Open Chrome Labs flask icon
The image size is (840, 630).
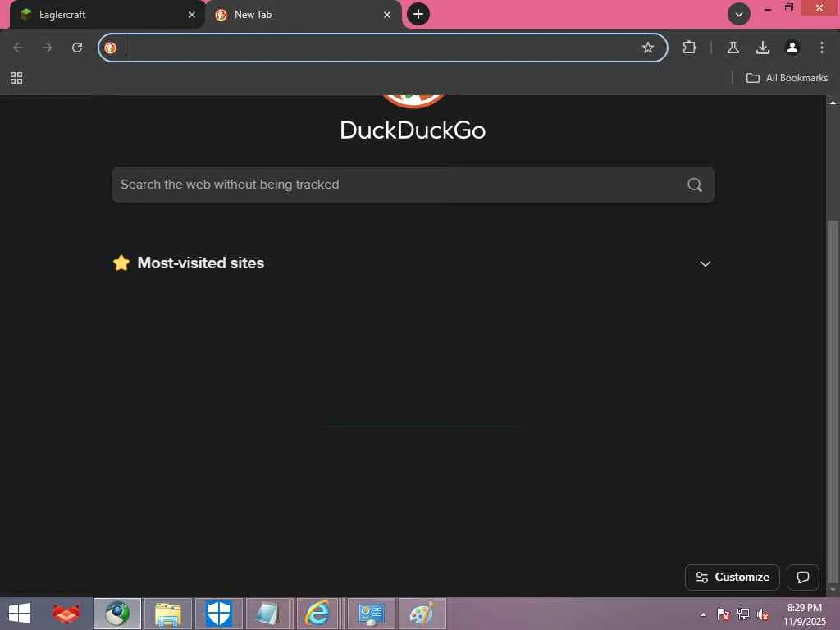click(x=733, y=48)
